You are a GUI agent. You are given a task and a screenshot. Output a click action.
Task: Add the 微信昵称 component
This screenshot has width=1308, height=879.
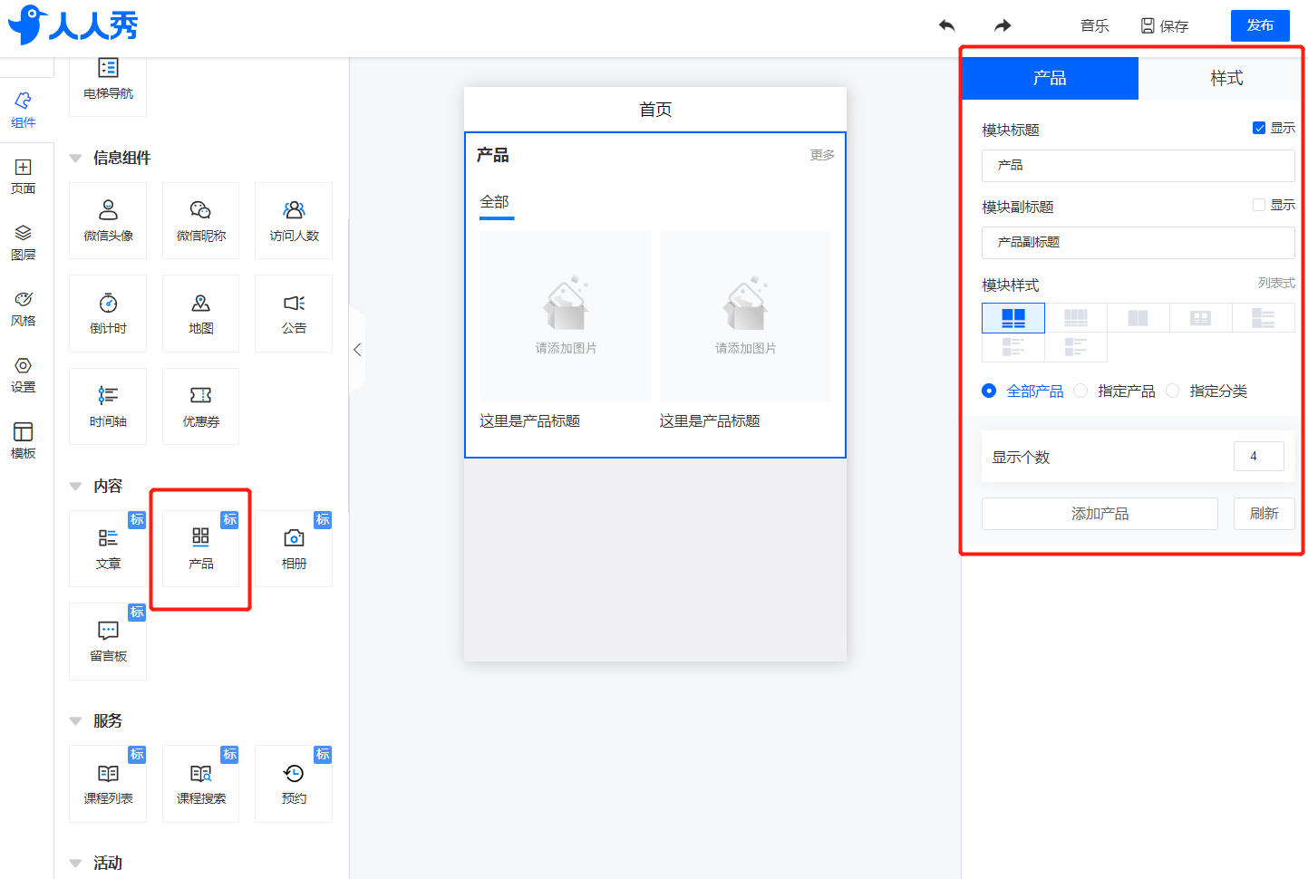click(x=201, y=221)
